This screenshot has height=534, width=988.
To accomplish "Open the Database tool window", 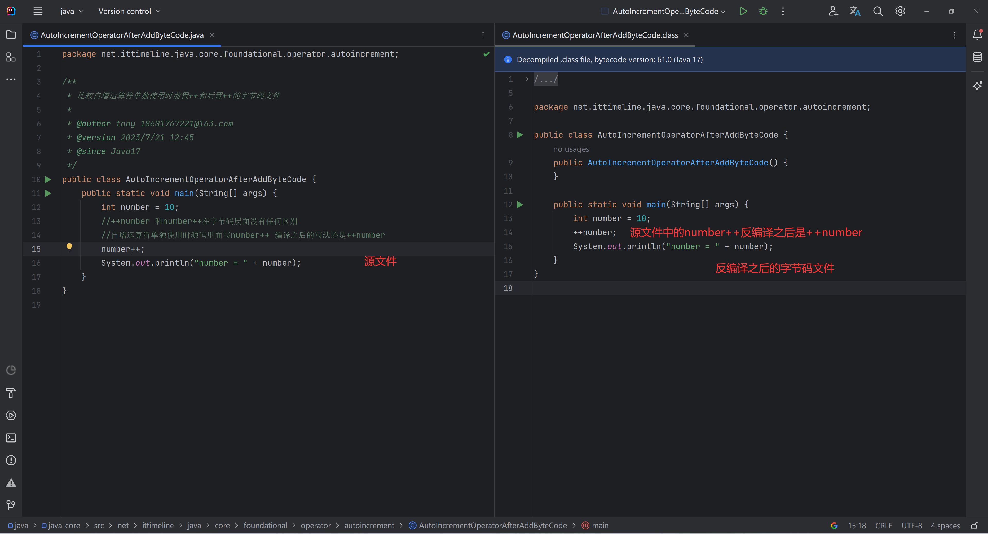I will tap(977, 57).
